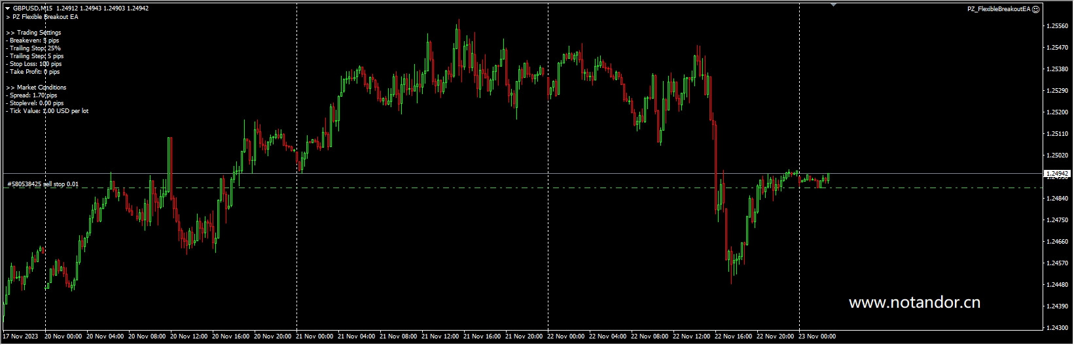Click the 'Tick Value: 1.00 USD per lot' line
The height and width of the screenshot is (345, 1074).
click(47, 111)
